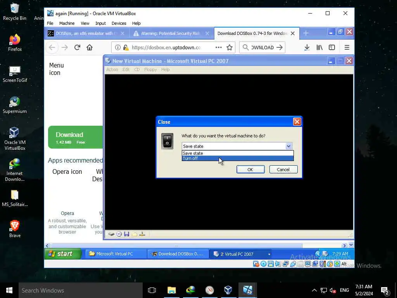Open Firefox library icon
The width and height of the screenshot is (397, 298).
(319, 47)
